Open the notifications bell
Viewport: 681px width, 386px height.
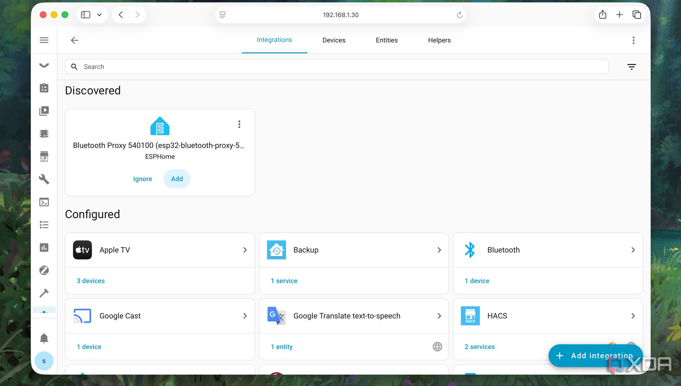pyautogui.click(x=44, y=338)
